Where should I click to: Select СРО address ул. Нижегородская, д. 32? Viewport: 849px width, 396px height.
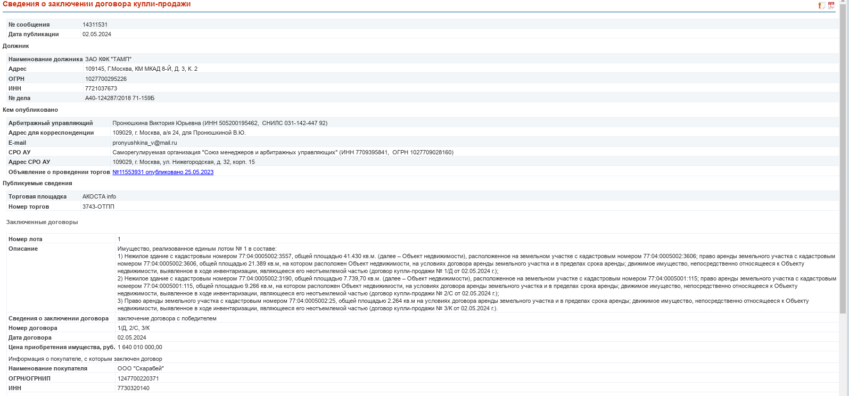point(184,162)
